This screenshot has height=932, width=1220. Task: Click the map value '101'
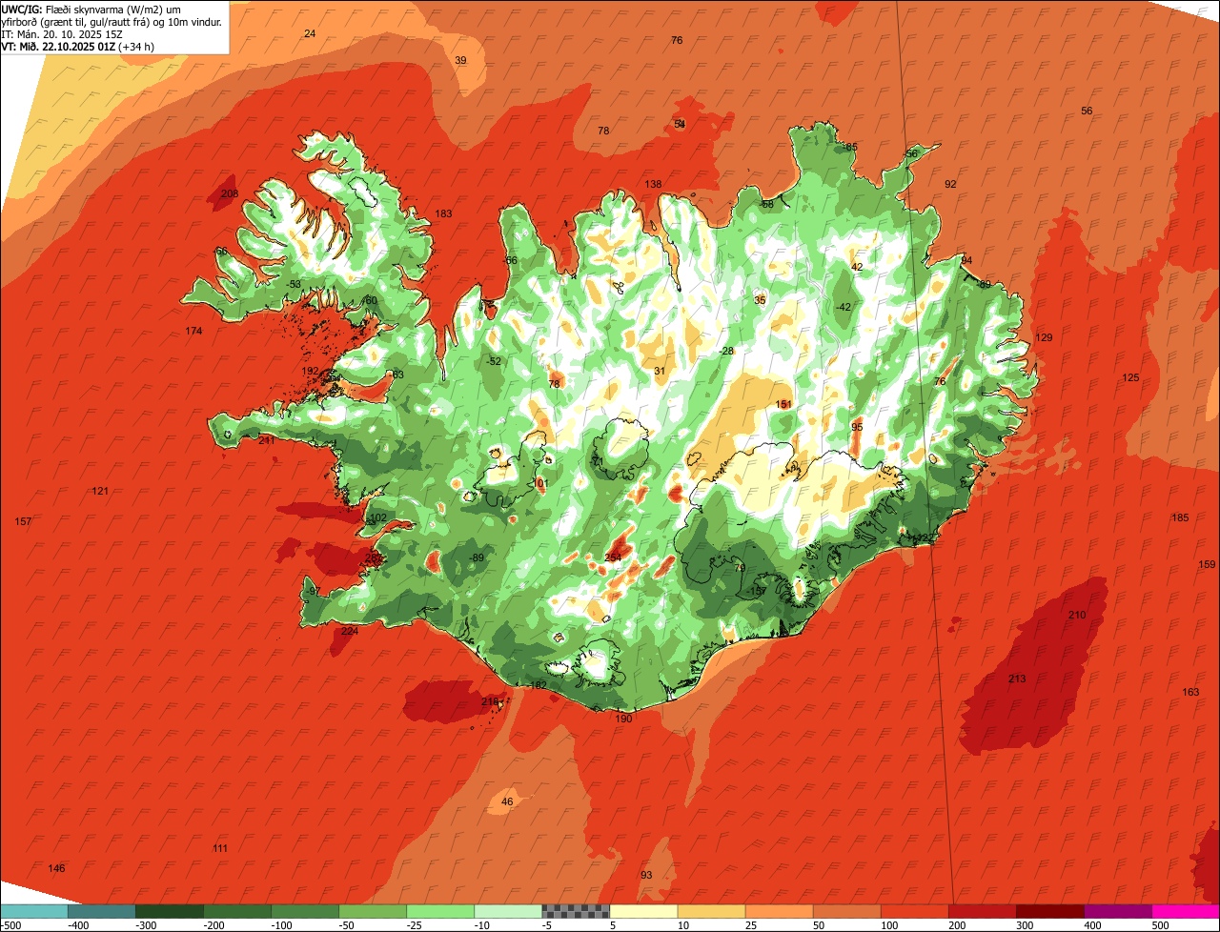(x=541, y=483)
